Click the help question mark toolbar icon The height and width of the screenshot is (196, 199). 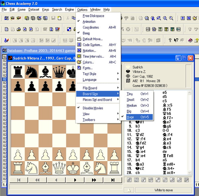170,40
